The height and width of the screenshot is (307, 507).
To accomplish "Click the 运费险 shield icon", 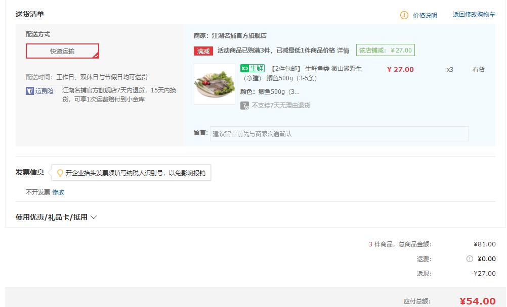I will (30, 91).
